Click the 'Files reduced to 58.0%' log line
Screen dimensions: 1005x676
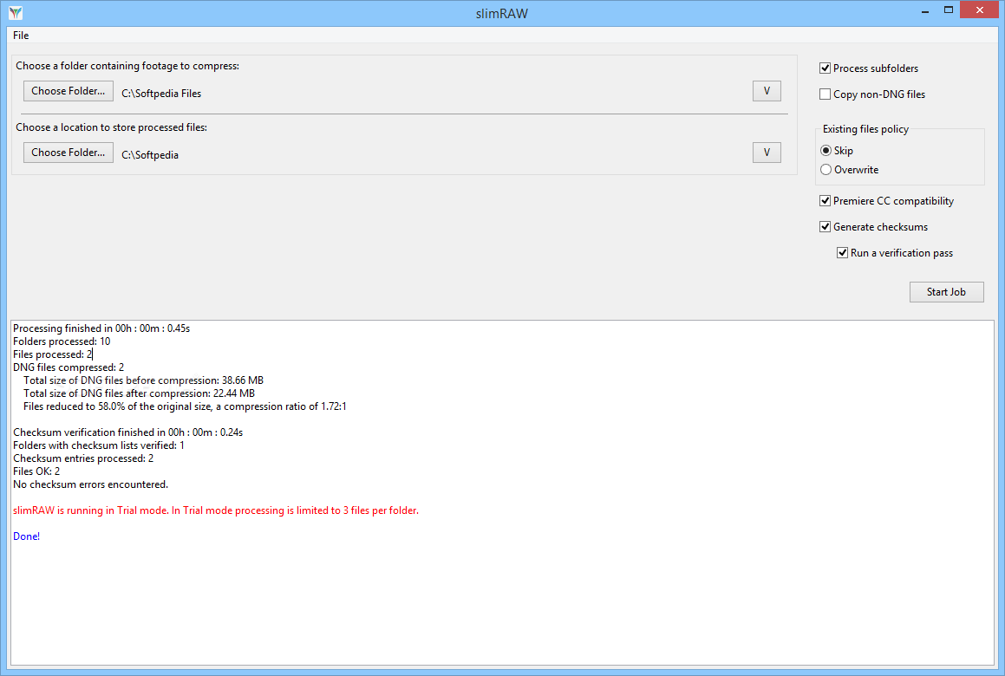tap(185, 406)
